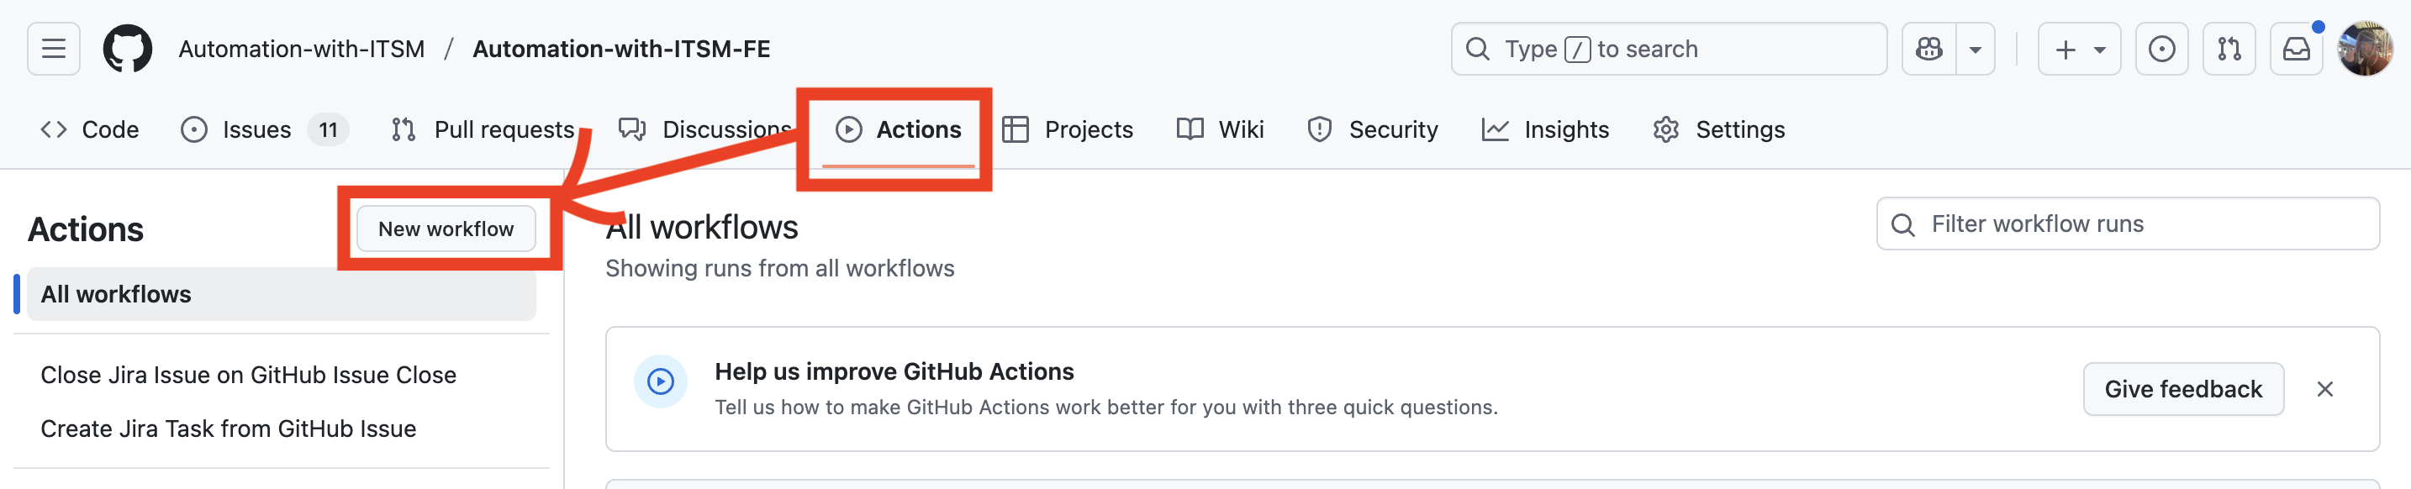Go to the Issues tab
The width and height of the screenshot is (2411, 489).
click(x=256, y=129)
